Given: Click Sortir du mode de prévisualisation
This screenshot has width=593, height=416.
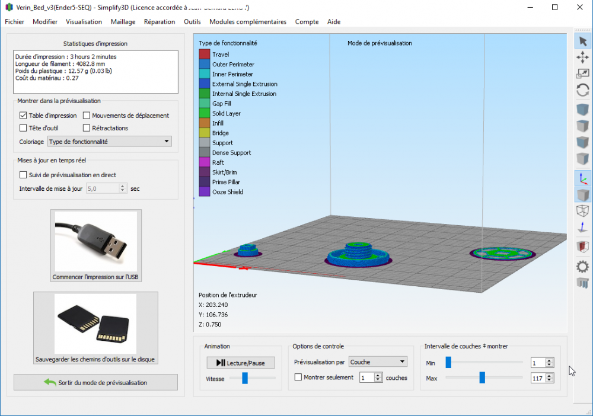Looking at the screenshot, I should (x=95, y=382).
